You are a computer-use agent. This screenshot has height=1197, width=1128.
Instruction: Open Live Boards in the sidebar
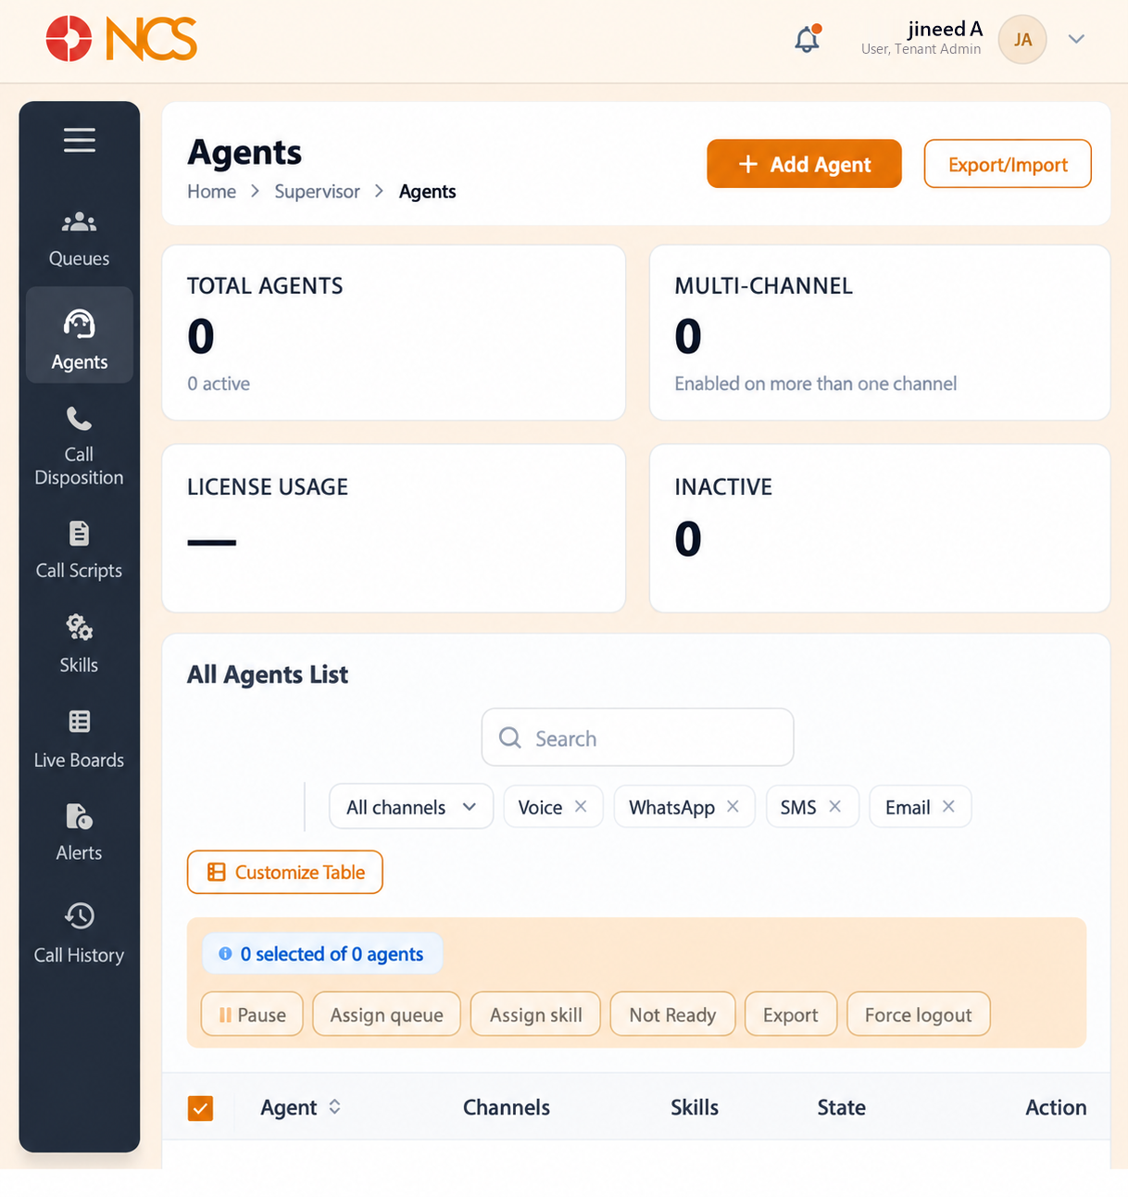coord(80,740)
